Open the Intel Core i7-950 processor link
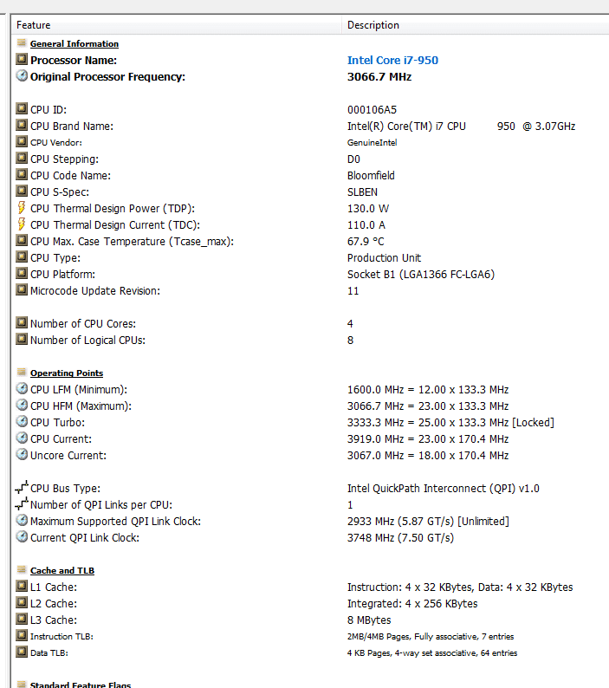Image resolution: width=609 pixels, height=688 pixels. 392,60
